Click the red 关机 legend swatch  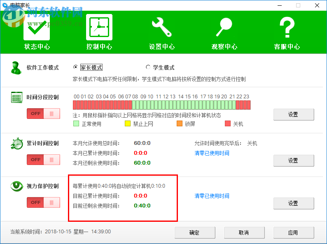coord(228,123)
